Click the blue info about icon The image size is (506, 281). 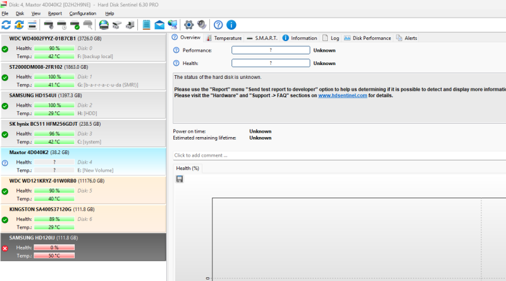[x=231, y=25]
